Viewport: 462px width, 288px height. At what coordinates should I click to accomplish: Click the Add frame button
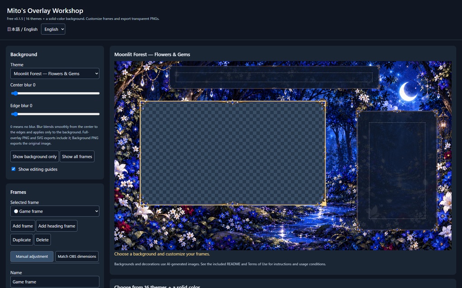pyautogui.click(x=23, y=226)
